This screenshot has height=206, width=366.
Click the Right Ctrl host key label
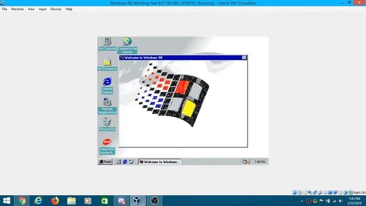point(360,193)
